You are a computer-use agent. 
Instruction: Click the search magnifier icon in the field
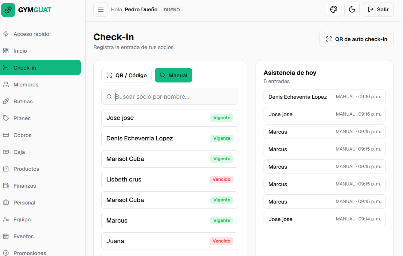(x=109, y=97)
